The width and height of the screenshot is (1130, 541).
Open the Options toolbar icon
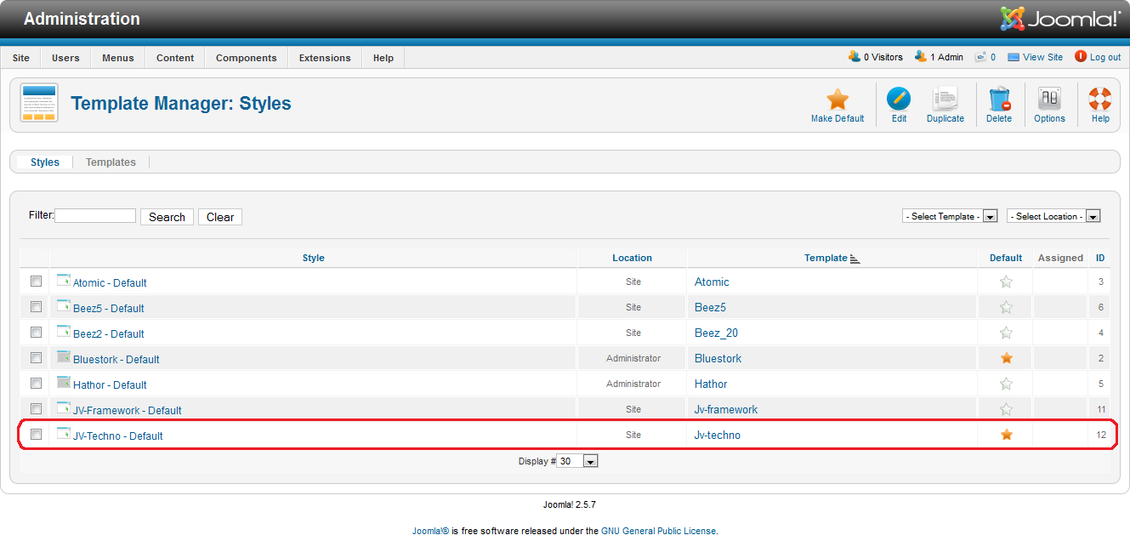coord(1049,100)
